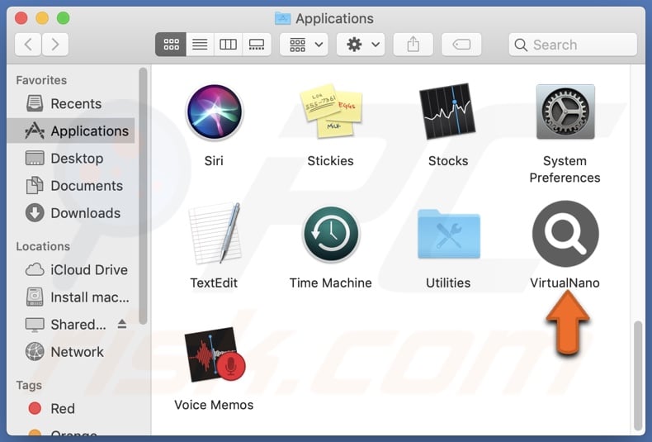Click the Desktop sidebar icon
Viewport: 652px width, 442px height.
tap(35, 159)
